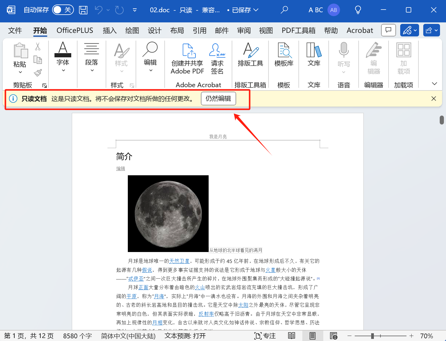Dismiss the read-only notification bar
446x341 pixels.
click(x=433, y=98)
